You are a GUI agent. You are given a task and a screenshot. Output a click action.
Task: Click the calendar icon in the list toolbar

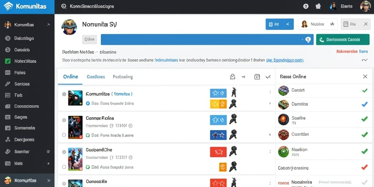(257, 77)
